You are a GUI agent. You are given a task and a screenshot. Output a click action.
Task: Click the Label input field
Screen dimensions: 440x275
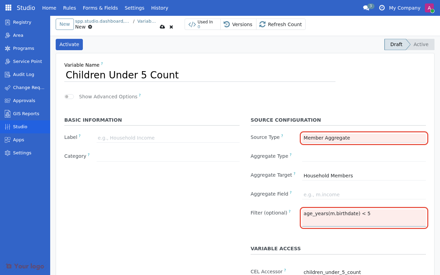click(x=168, y=138)
